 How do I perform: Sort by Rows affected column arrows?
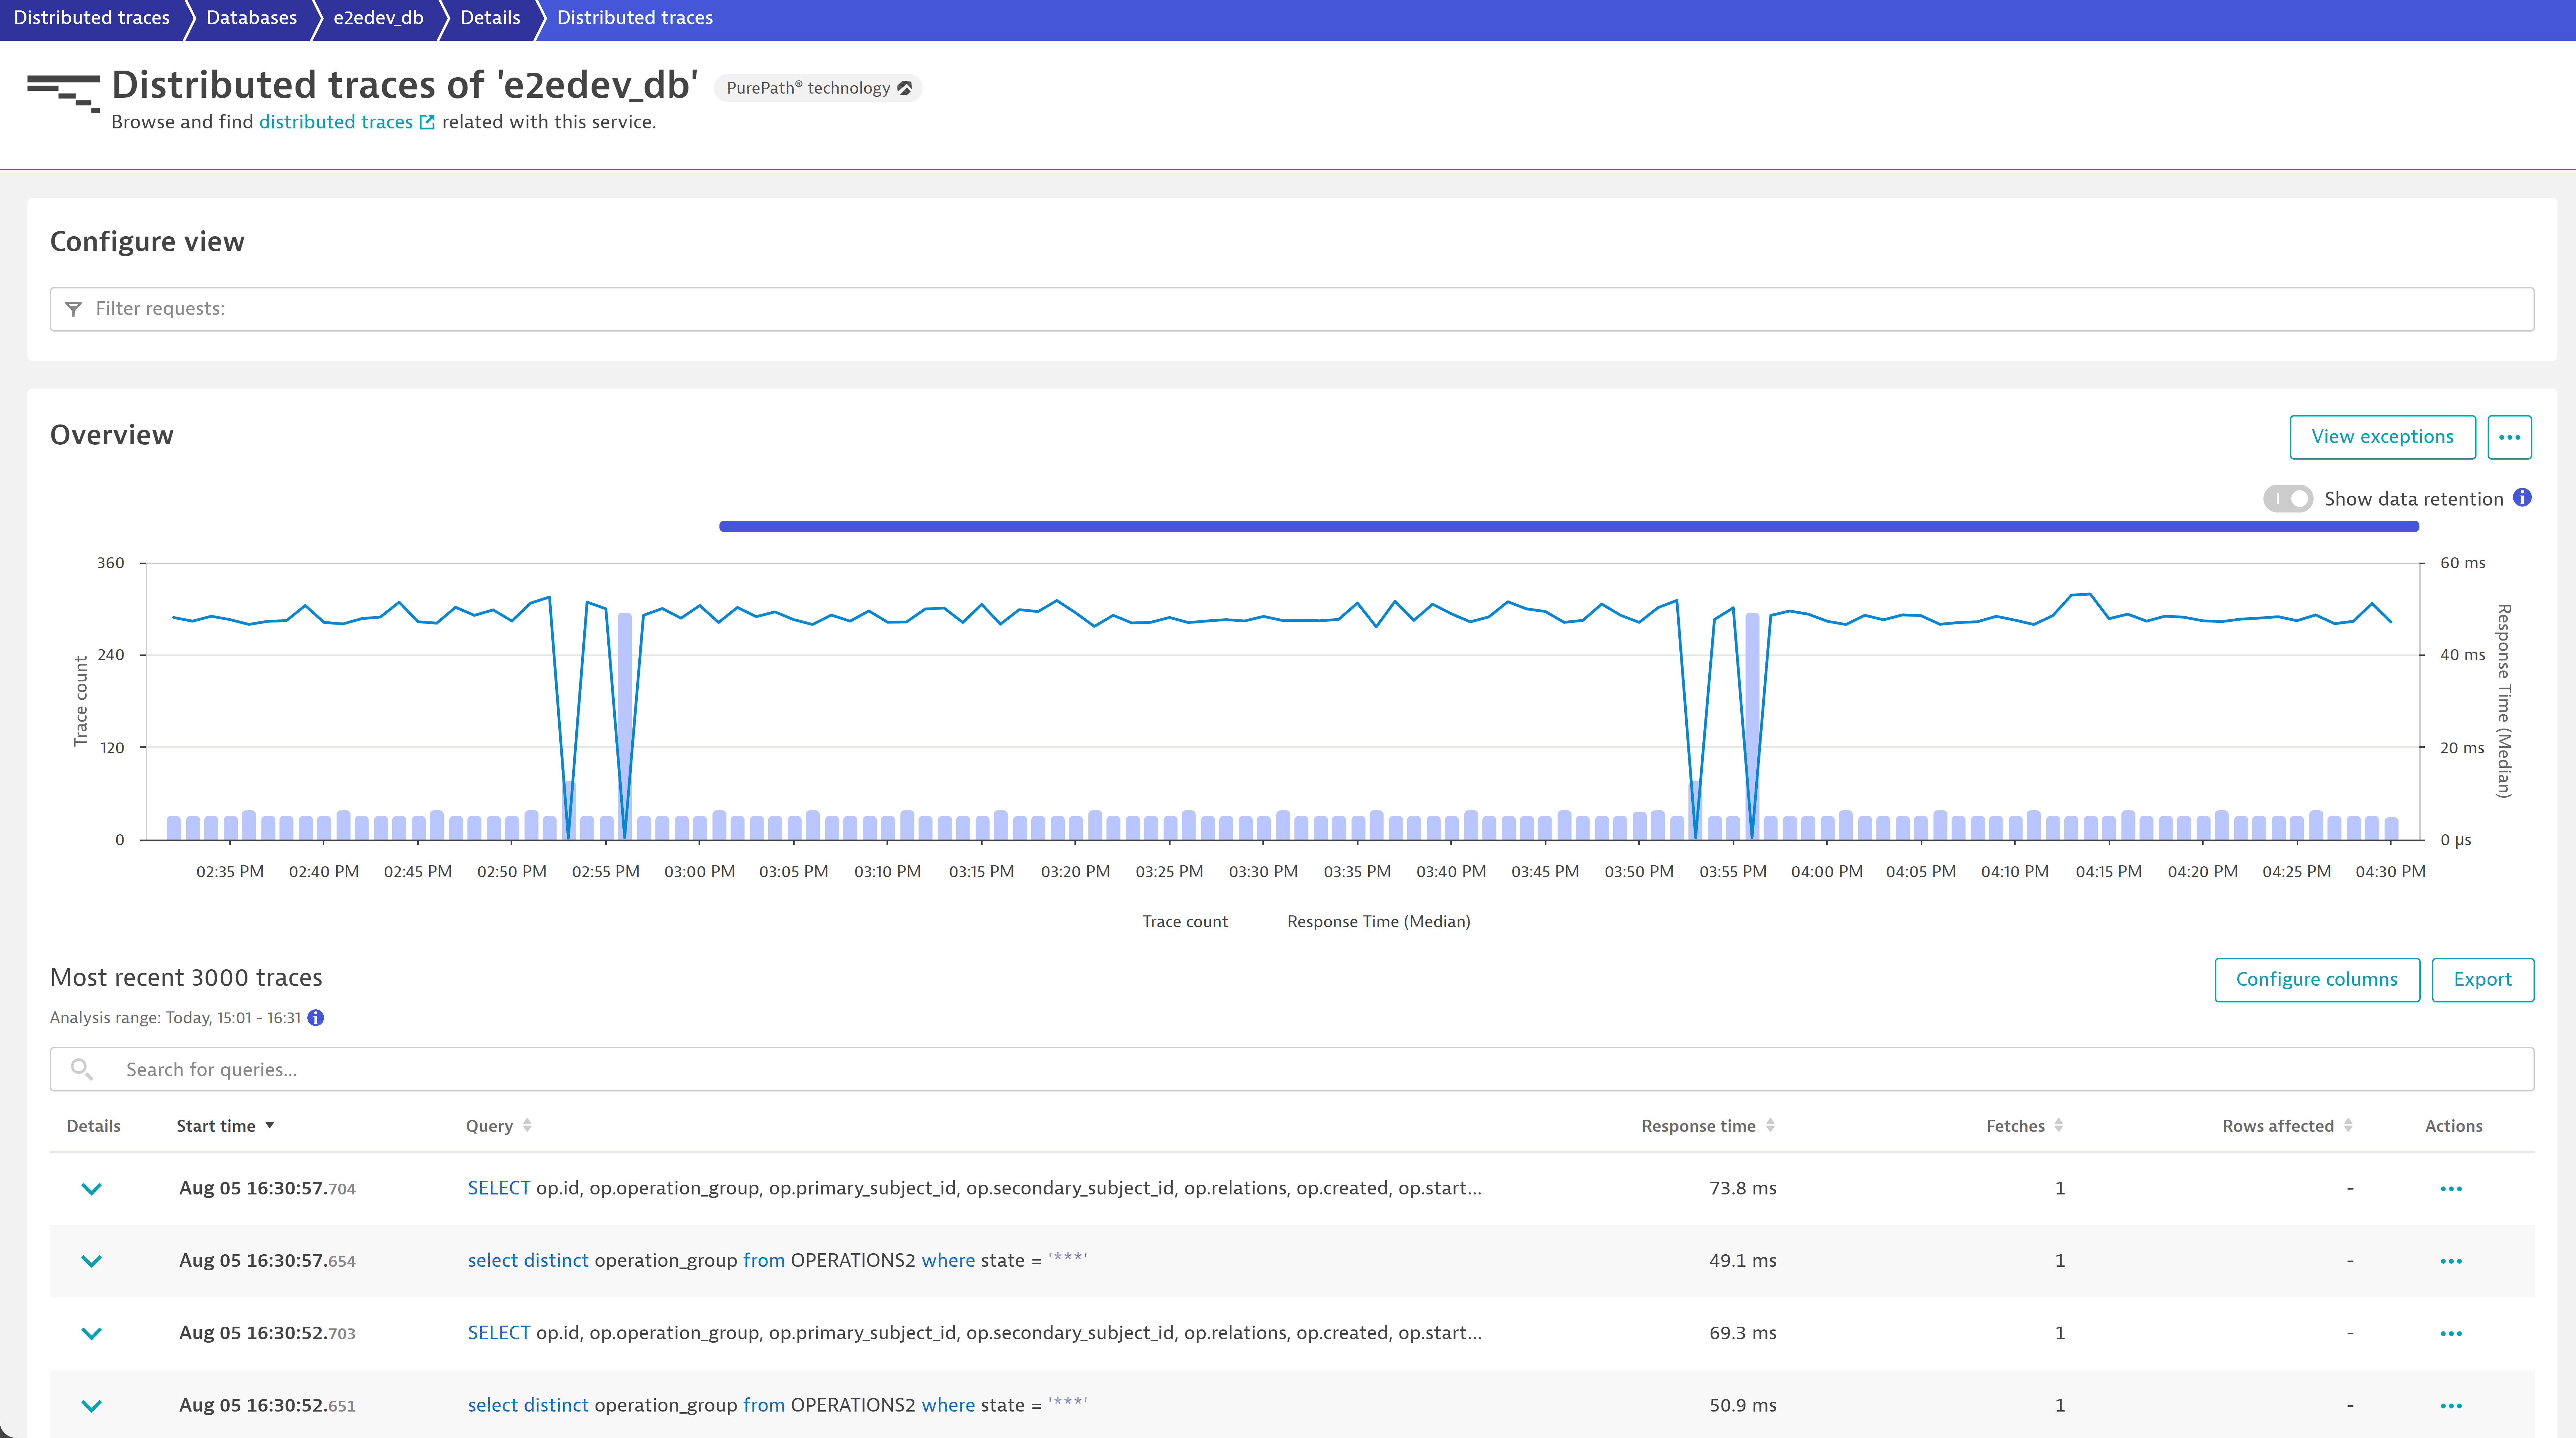coord(2348,1125)
